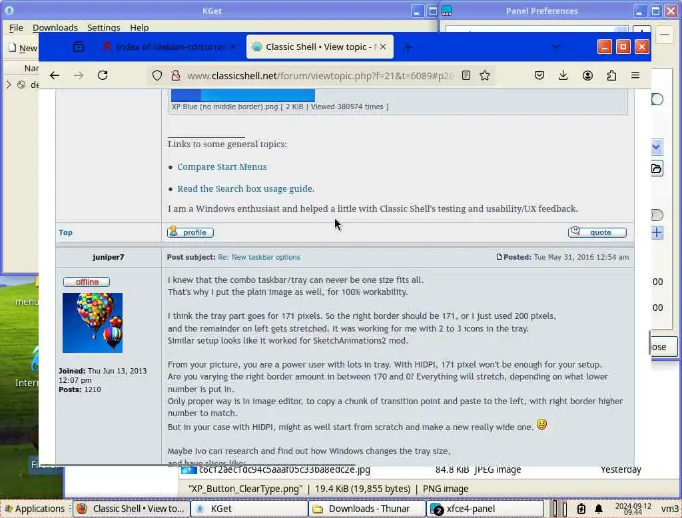The image size is (682, 518).
Task: Switch to KGet taskbar button
Action: pyautogui.click(x=249, y=509)
